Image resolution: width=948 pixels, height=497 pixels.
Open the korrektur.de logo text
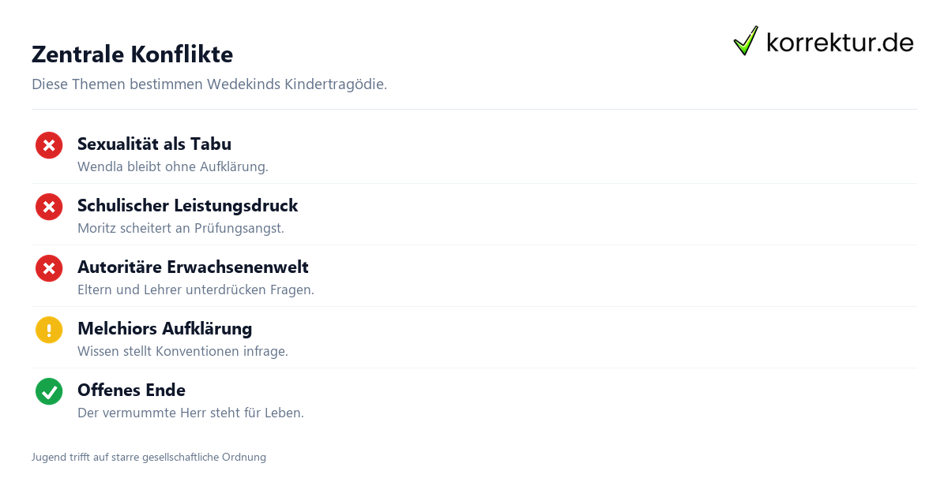(x=840, y=43)
